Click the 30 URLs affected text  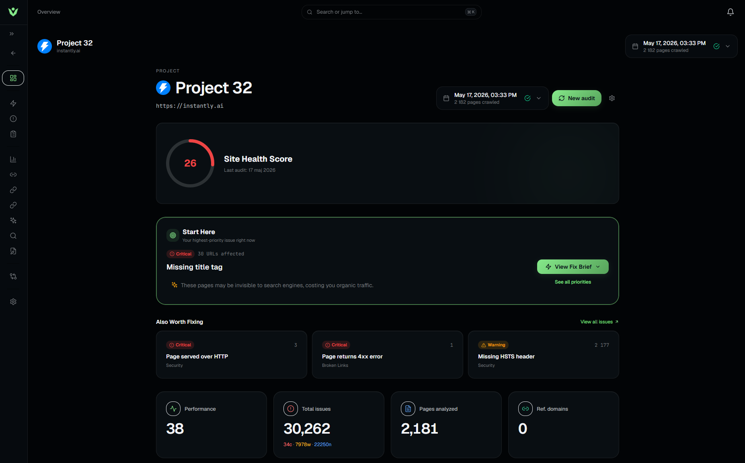[221, 254]
